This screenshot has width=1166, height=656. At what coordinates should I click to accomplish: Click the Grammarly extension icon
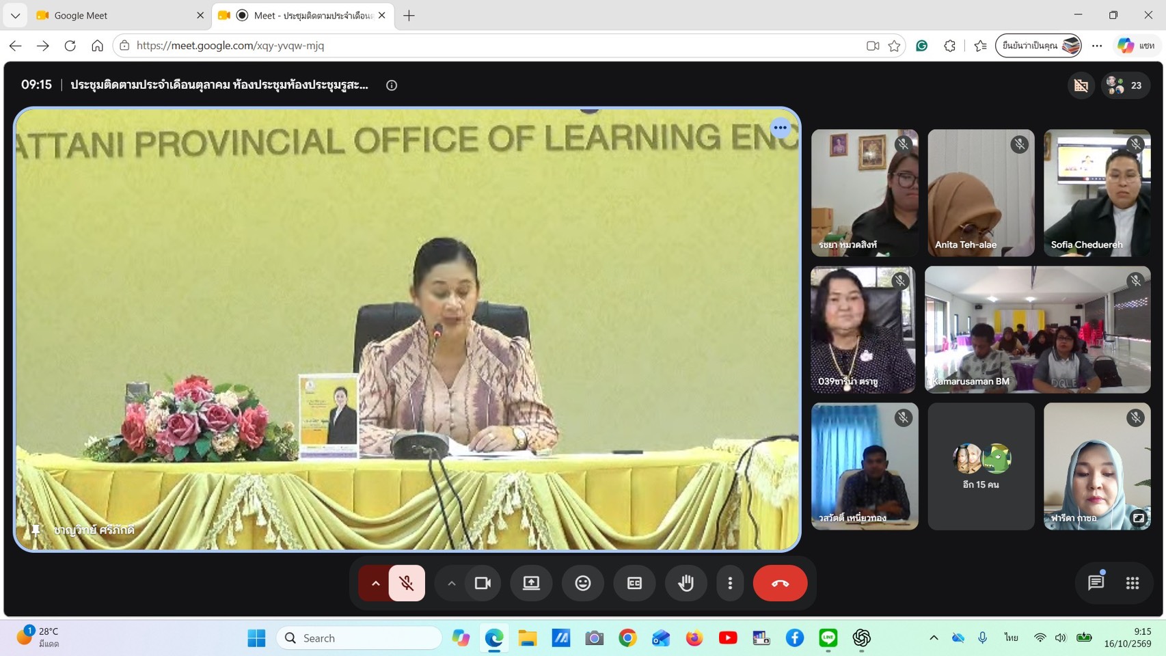pyautogui.click(x=921, y=46)
